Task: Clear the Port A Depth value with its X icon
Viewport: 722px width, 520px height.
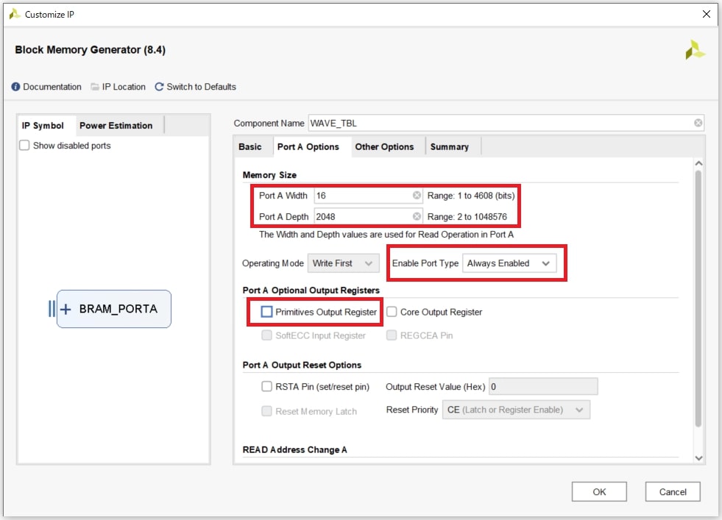Action: [417, 216]
